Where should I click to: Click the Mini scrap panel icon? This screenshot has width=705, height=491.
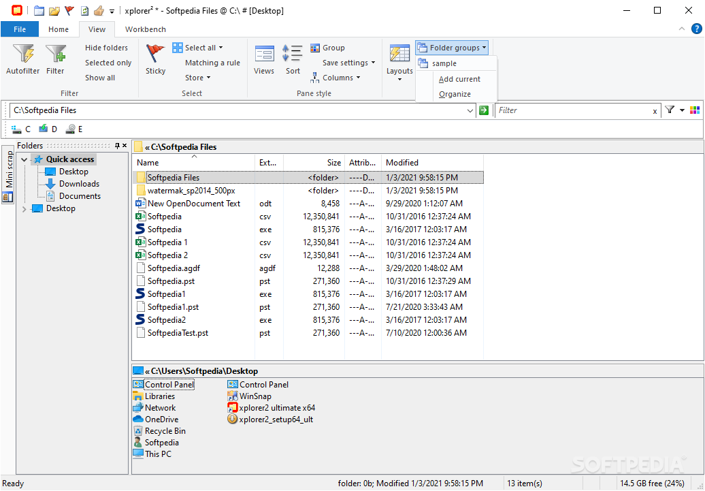pos(7,197)
